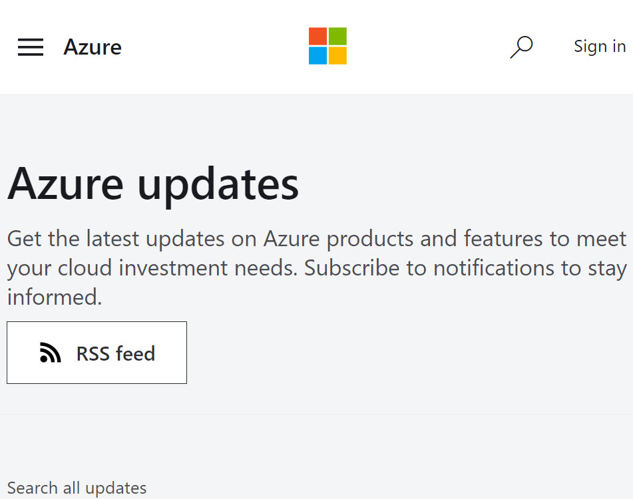The width and height of the screenshot is (633, 499).
Task: Open the hamburger navigation menu
Action: (31, 47)
